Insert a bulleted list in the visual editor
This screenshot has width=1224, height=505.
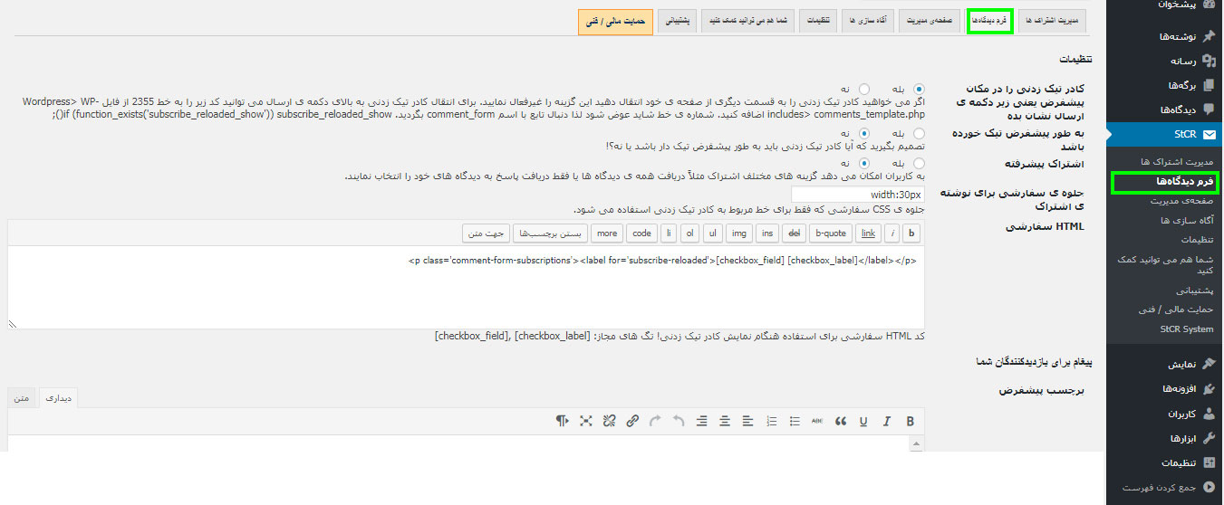click(x=795, y=421)
